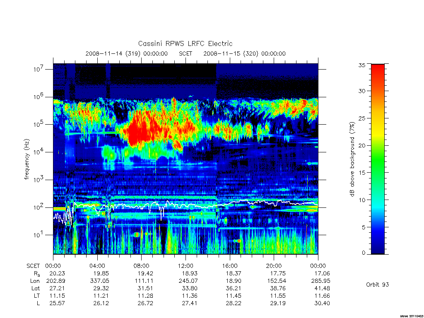Click the 10^7 frequency tick label

[39, 69]
